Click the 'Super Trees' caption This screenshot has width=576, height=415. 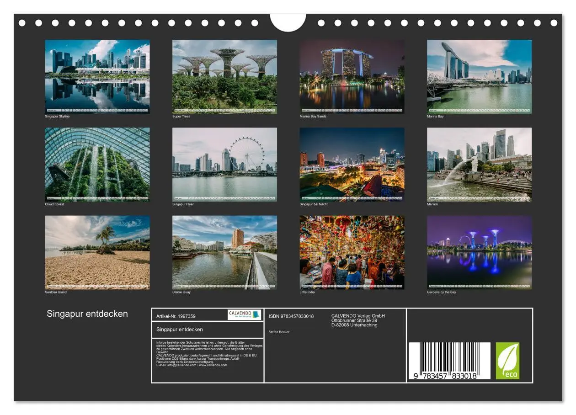[181, 117]
